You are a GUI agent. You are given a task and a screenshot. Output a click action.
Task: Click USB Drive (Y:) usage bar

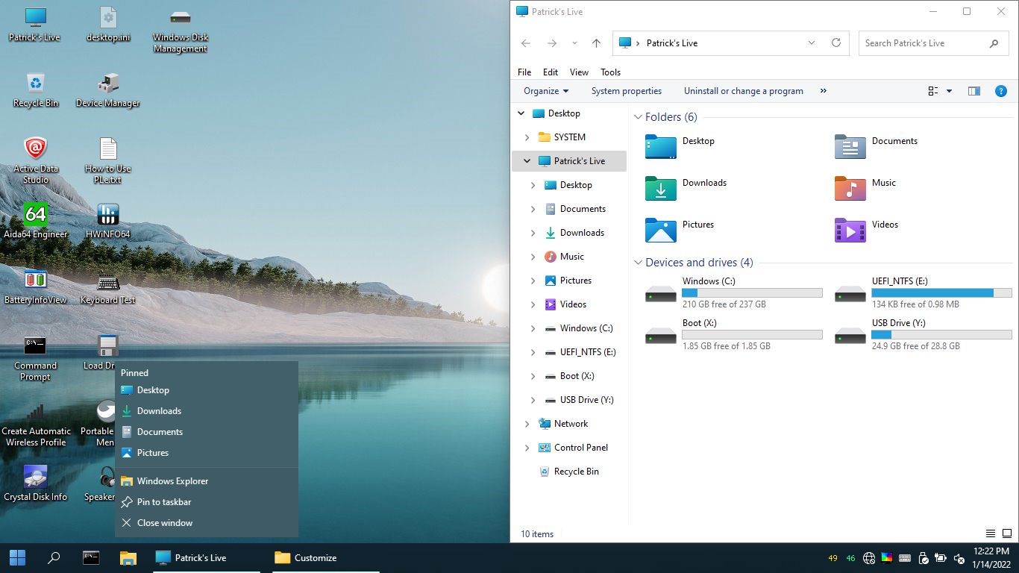point(941,335)
